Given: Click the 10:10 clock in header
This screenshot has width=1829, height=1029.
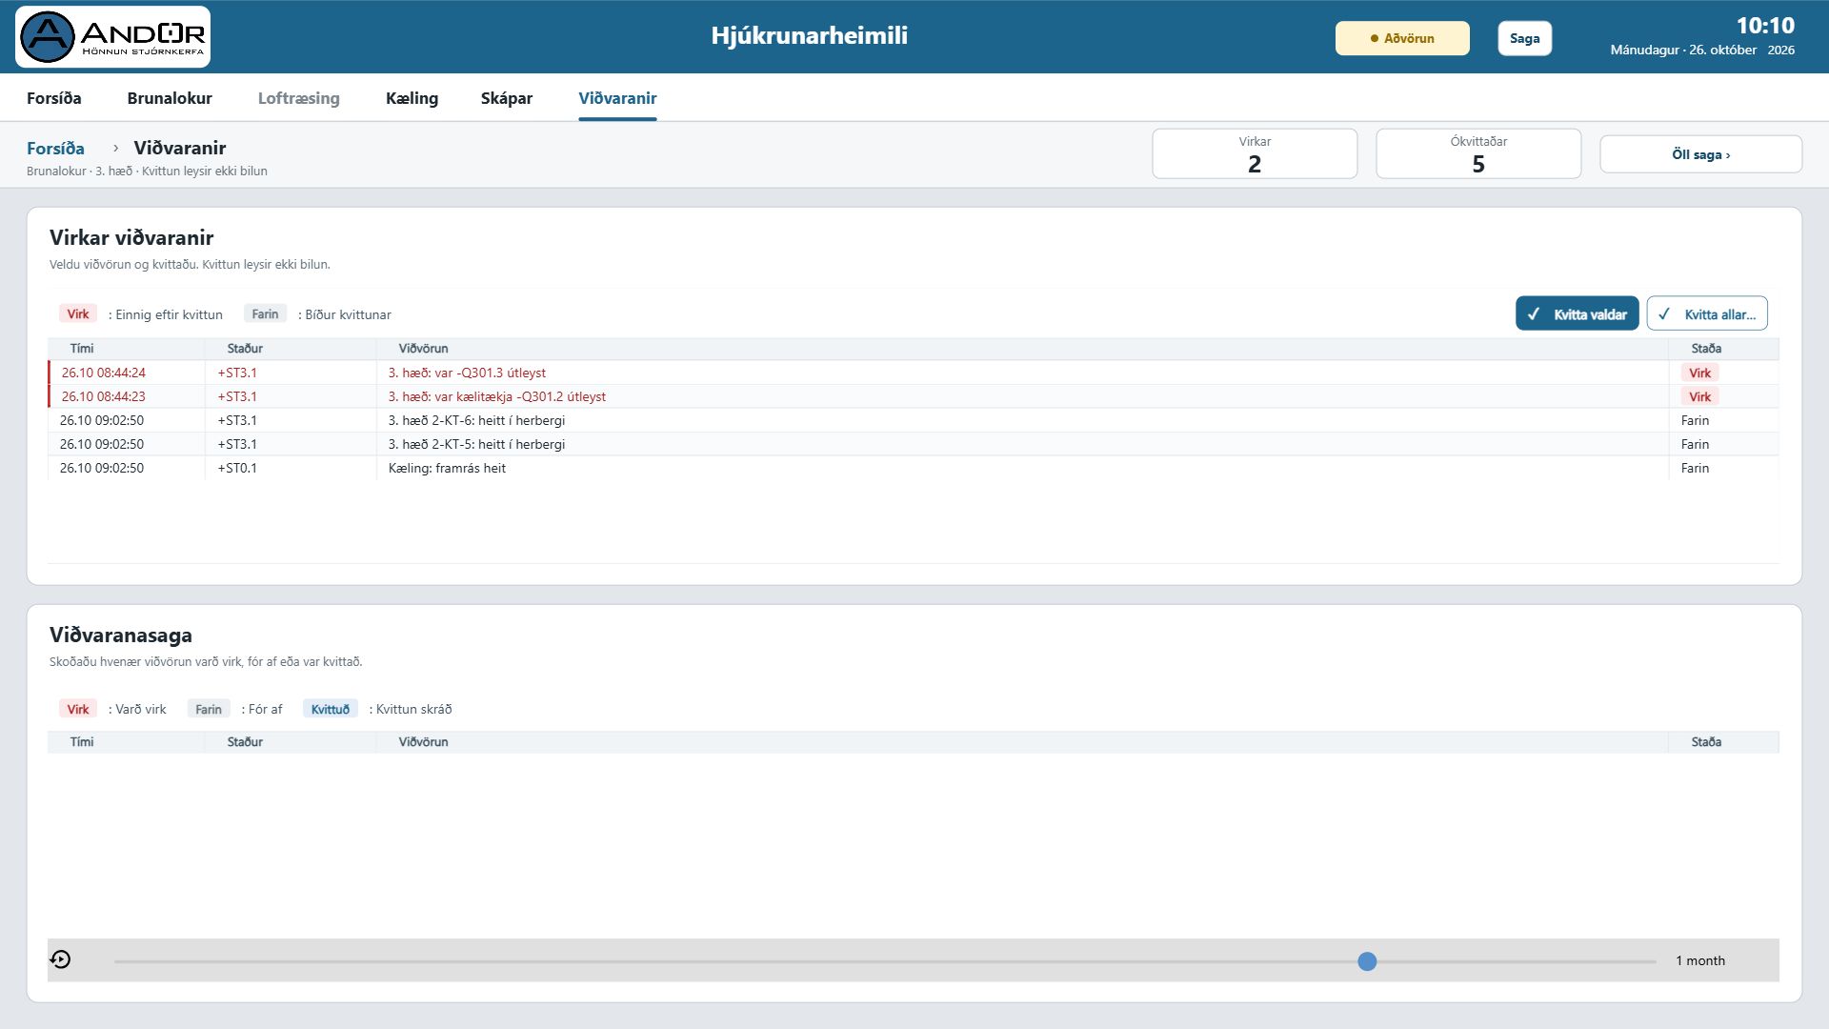Looking at the screenshot, I should 1765,26.
